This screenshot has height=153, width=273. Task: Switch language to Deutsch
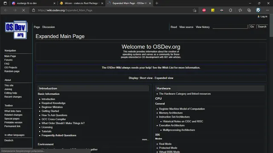(9, 141)
